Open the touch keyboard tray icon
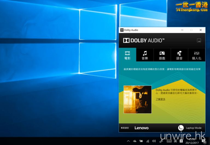Screen dimensions: 210x145 pyautogui.click(x=169, y=141)
